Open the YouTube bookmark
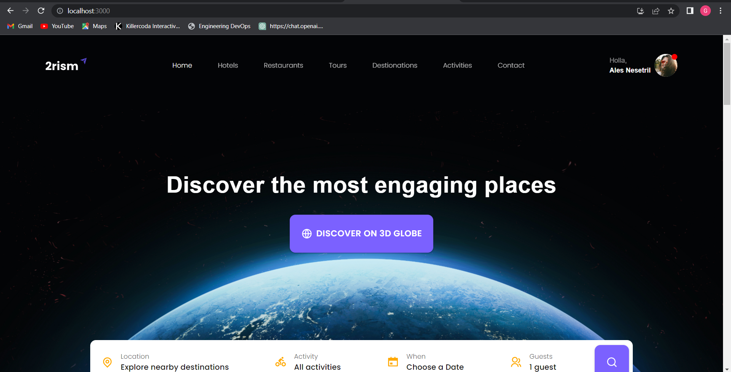 click(57, 26)
